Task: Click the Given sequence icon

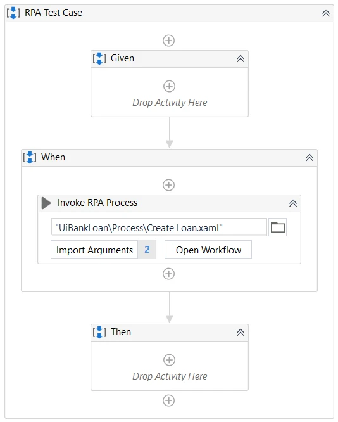Action: click(x=99, y=58)
